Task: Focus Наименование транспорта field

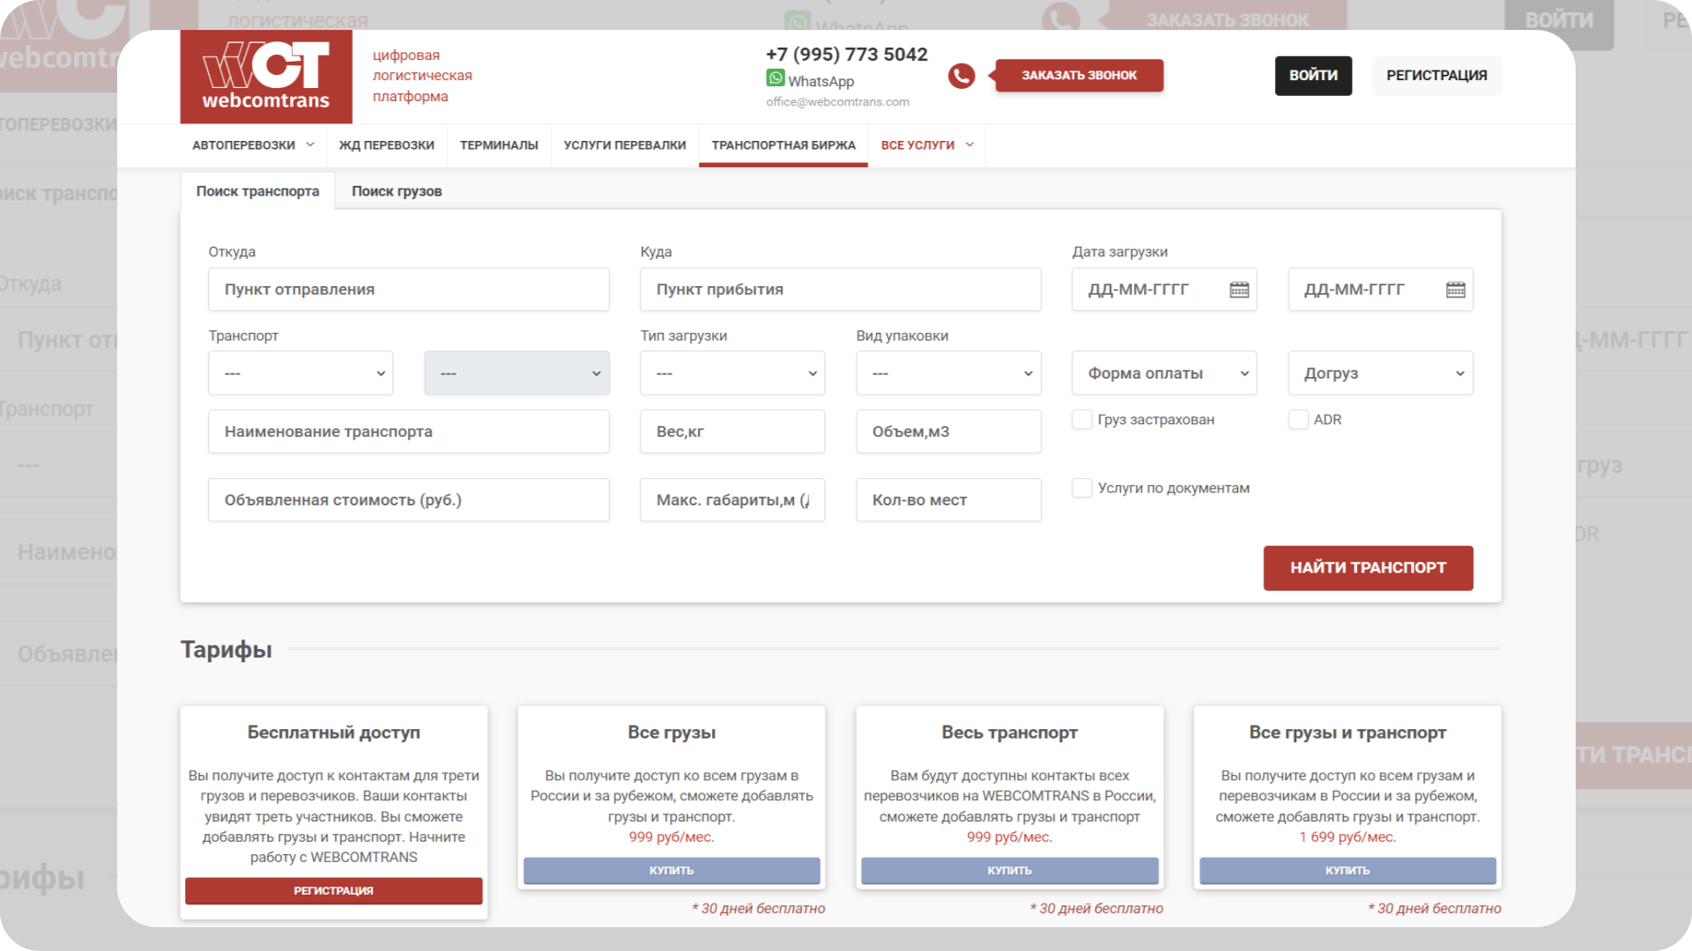Action: tap(409, 431)
